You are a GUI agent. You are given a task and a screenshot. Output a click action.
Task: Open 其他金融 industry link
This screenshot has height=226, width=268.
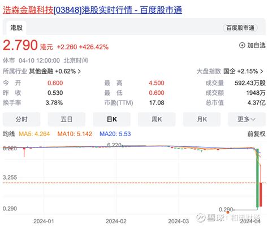click(41, 71)
